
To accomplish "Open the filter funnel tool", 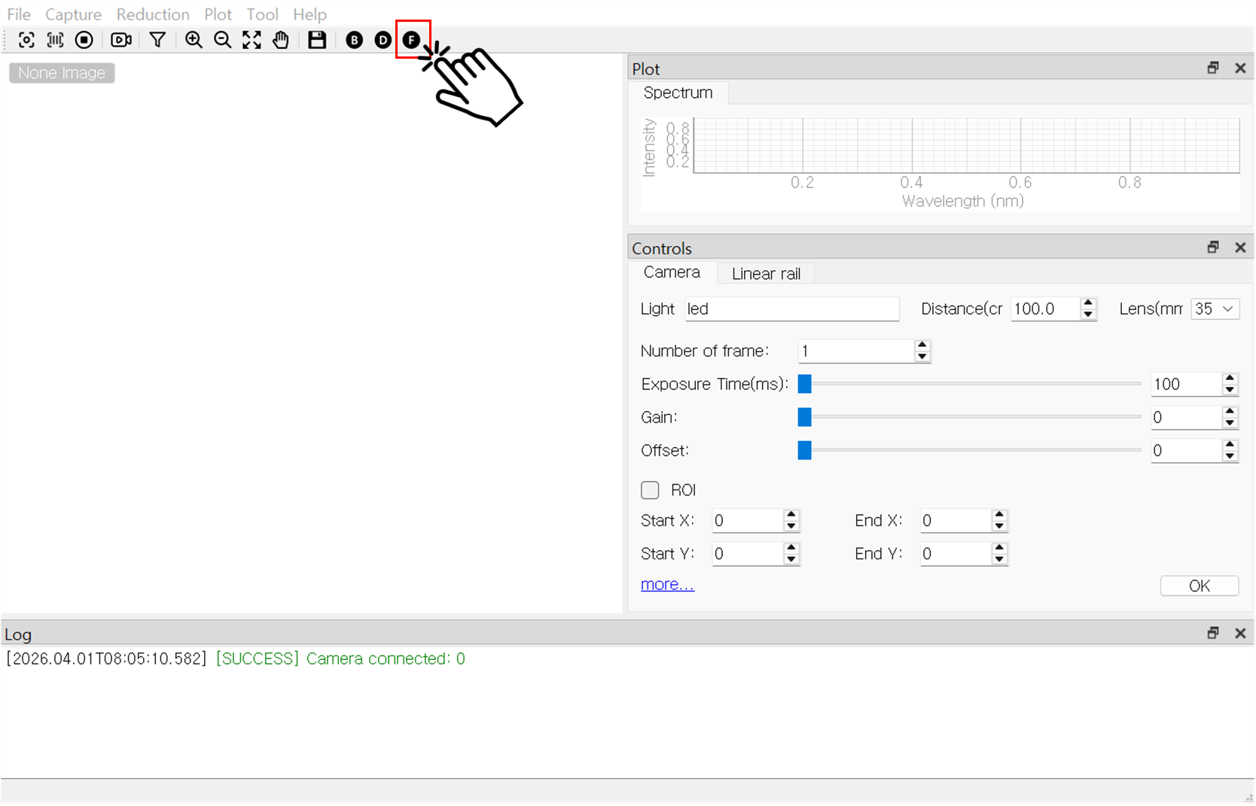I will (157, 40).
